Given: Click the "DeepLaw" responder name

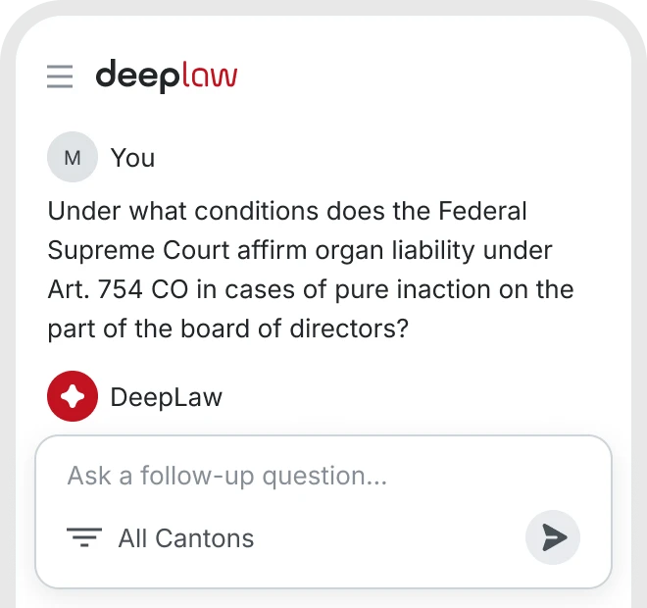Looking at the screenshot, I should tap(166, 397).
